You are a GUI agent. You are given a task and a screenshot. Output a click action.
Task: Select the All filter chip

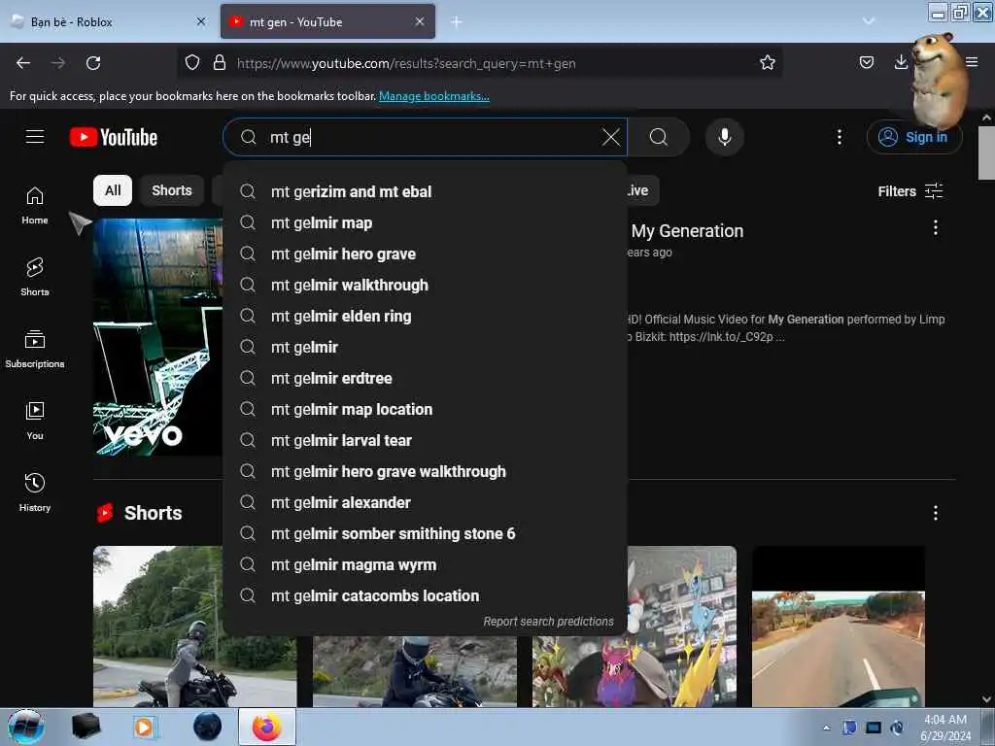click(x=113, y=190)
